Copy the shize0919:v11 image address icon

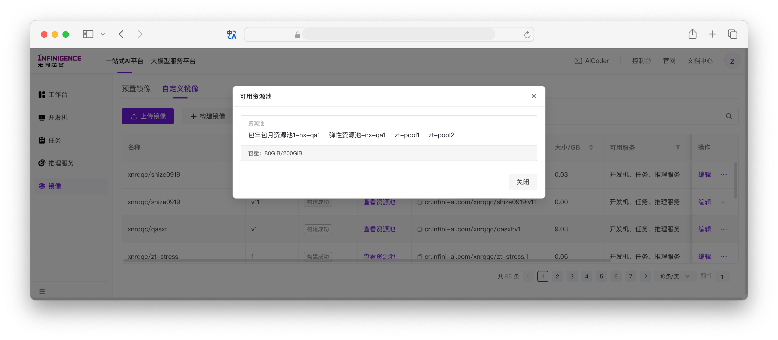pyautogui.click(x=419, y=202)
